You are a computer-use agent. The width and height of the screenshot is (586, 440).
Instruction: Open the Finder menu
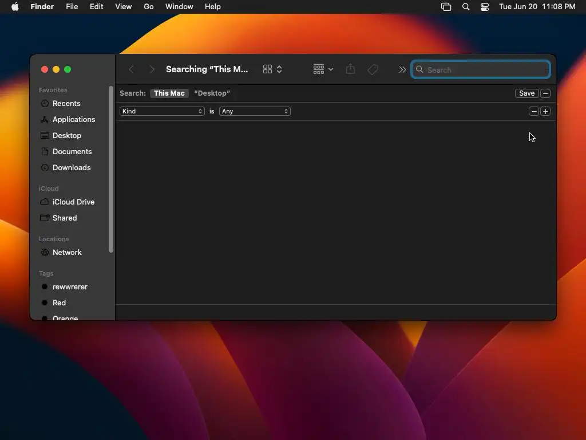(x=42, y=6)
